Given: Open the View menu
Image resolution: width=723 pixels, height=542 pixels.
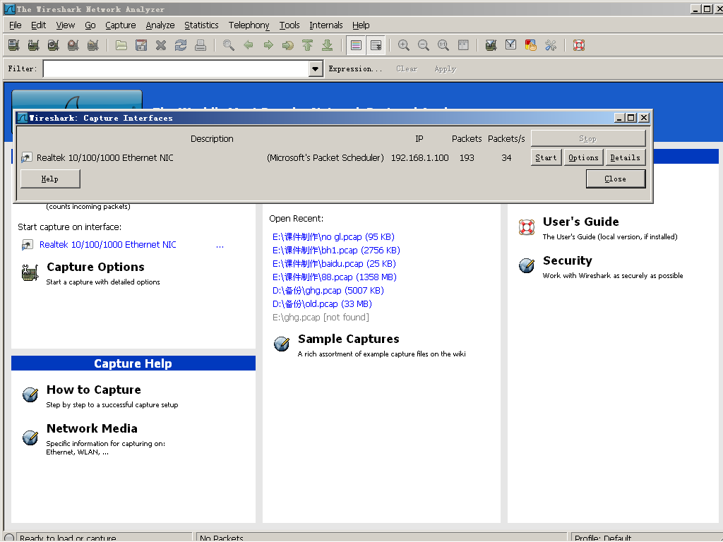Looking at the screenshot, I should point(66,25).
